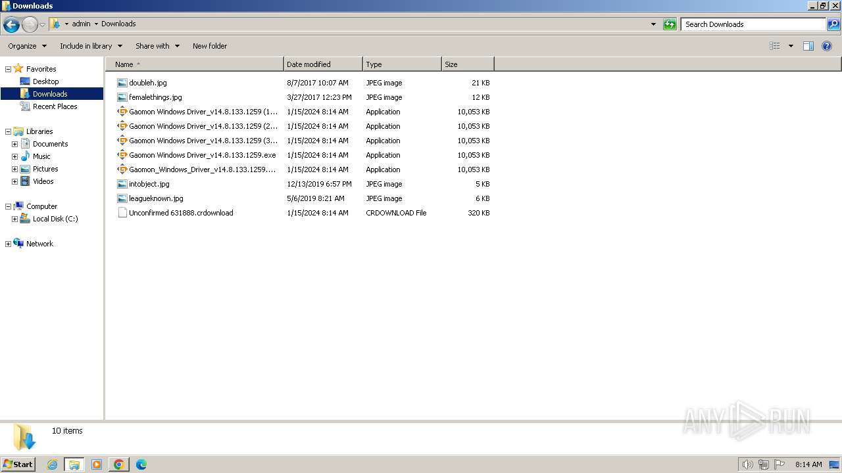Toggle the preview pane icon
This screenshot has height=473, width=842.
coord(808,46)
